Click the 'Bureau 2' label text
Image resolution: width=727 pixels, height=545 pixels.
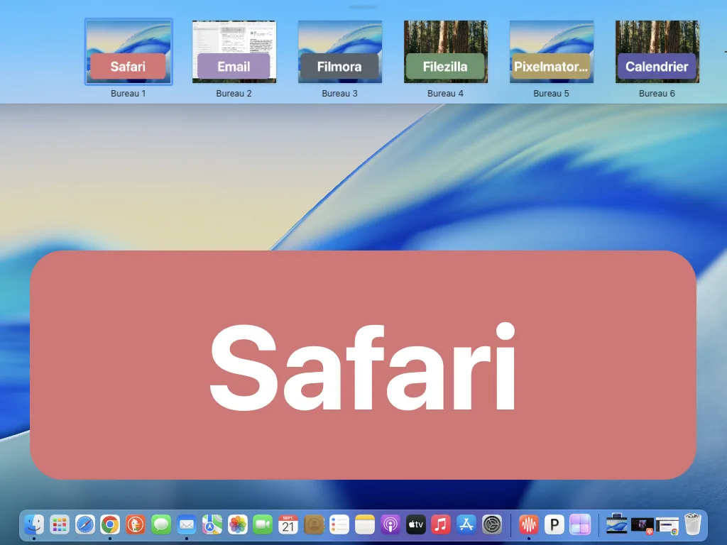pos(234,94)
